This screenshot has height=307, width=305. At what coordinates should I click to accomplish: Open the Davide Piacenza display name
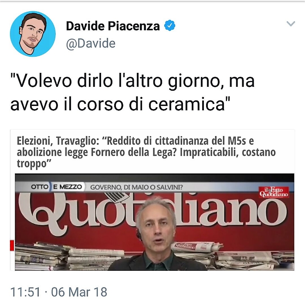pyautogui.click(x=113, y=26)
